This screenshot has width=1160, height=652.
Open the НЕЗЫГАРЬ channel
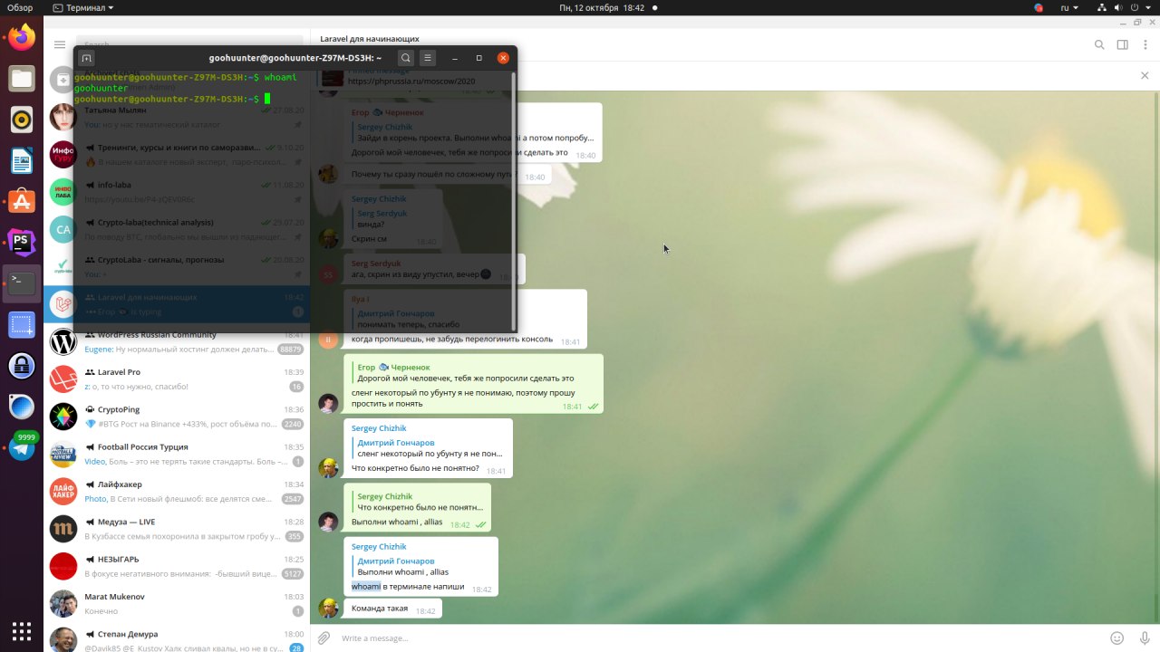click(x=177, y=567)
